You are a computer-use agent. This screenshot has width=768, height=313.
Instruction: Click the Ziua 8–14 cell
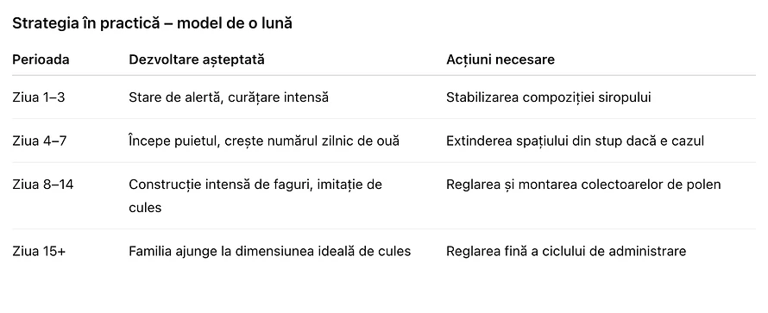(42, 185)
